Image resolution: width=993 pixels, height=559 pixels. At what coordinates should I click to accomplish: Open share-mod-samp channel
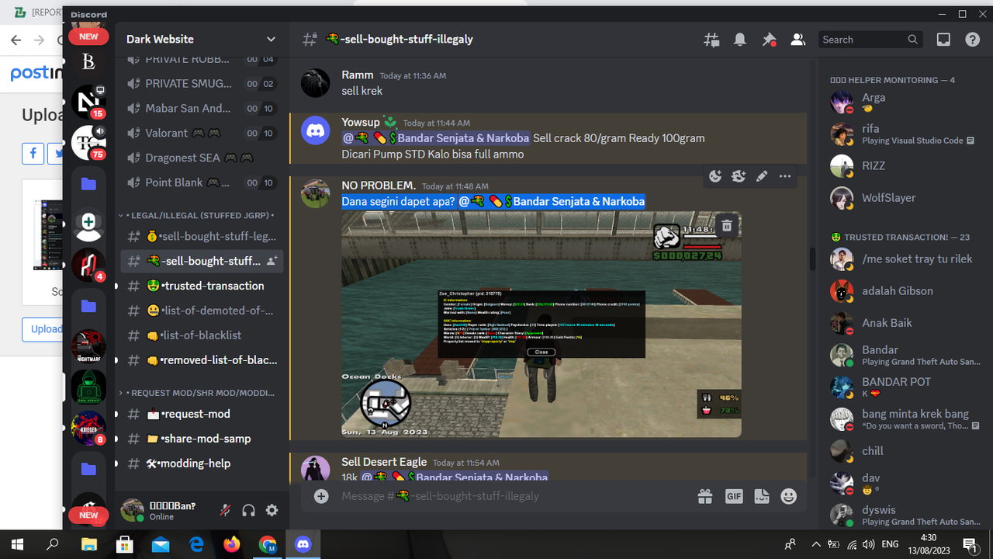point(202,439)
